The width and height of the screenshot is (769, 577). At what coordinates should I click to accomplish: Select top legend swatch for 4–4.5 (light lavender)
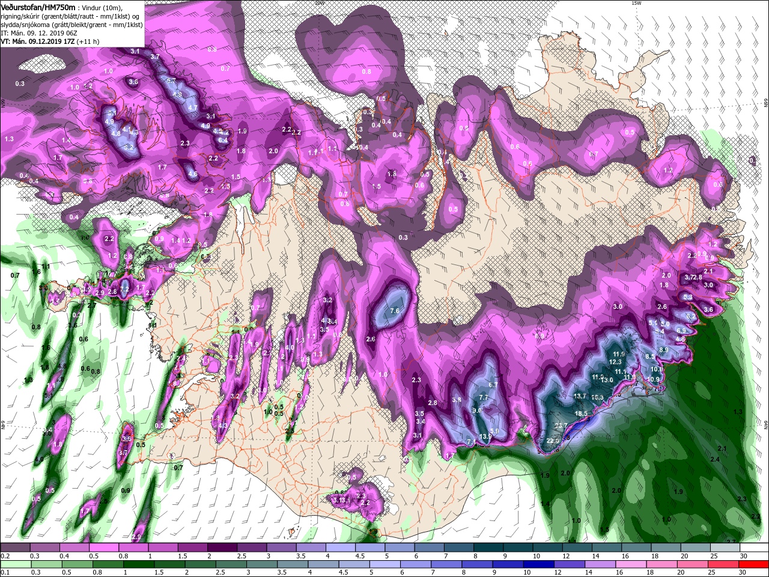[x=339, y=548]
